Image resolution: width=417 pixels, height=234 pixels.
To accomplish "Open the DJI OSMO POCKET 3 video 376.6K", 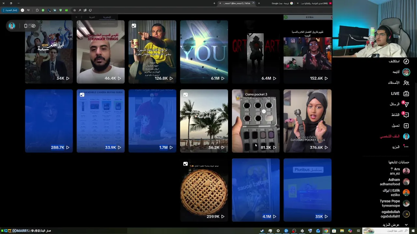I will [308, 121].
